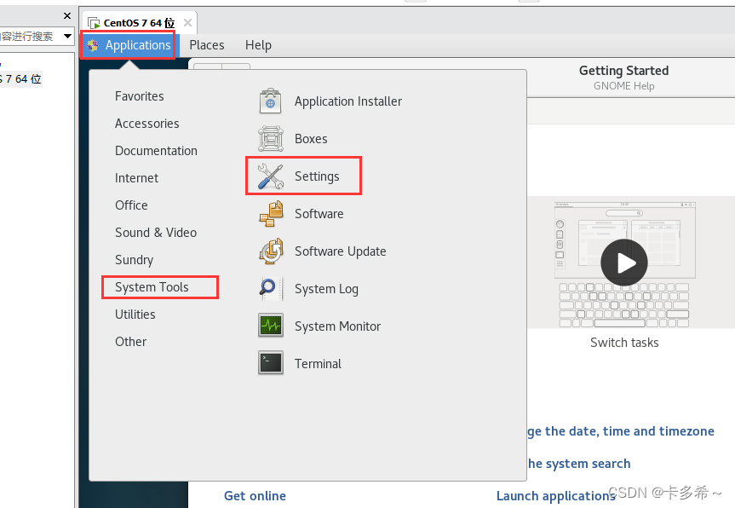Select the Sound & Video category
Screen dimensions: 735x508
[x=156, y=232]
